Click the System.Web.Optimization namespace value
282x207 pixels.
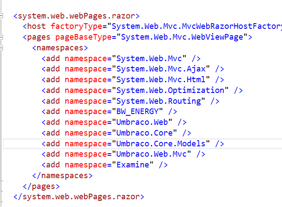pyautogui.click(x=170, y=90)
